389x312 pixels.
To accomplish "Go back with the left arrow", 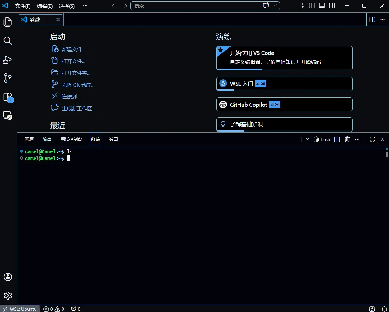I will [114, 6].
